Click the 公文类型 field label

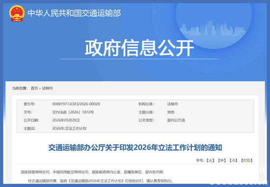click(146, 120)
